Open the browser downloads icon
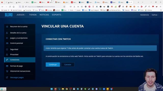Screen dimensions: 163x91 74,7
